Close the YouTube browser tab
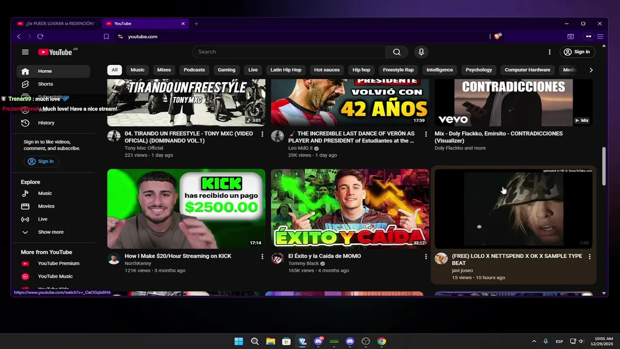The image size is (620, 349). (x=183, y=23)
